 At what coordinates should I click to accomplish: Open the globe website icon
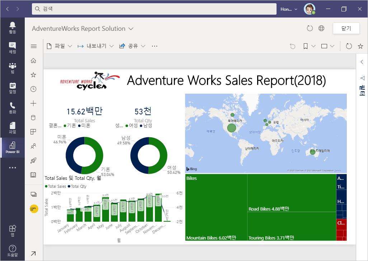[321, 28]
